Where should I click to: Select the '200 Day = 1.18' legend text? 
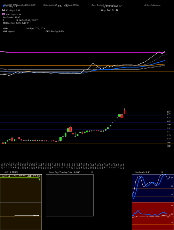(14, 15)
